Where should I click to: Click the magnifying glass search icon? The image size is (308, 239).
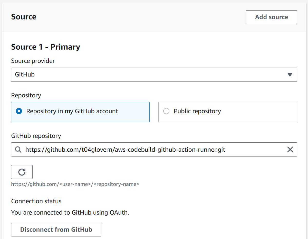pos(18,149)
